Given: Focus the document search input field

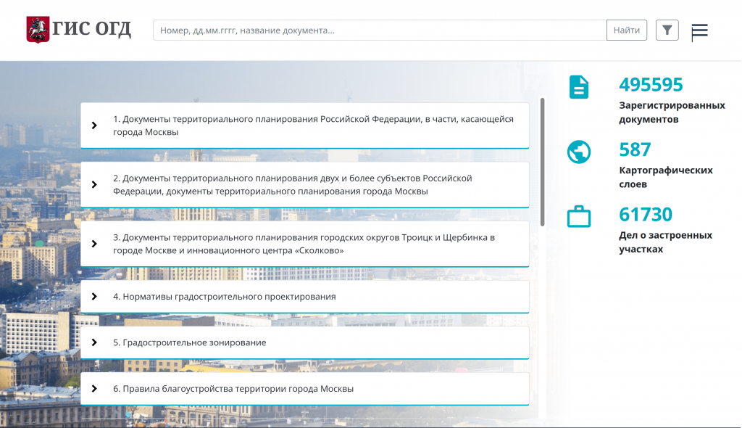Looking at the screenshot, I should [x=380, y=30].
